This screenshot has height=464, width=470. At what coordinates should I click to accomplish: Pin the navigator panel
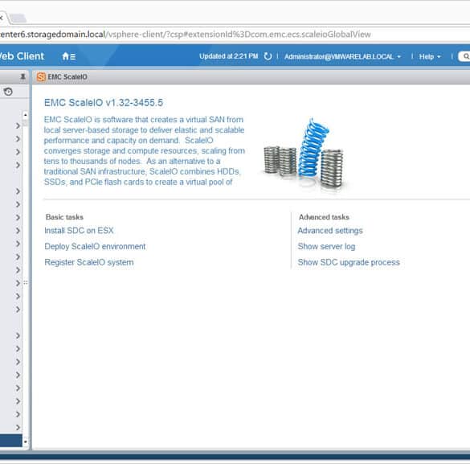pyautogui.click(x=22, y=76)
